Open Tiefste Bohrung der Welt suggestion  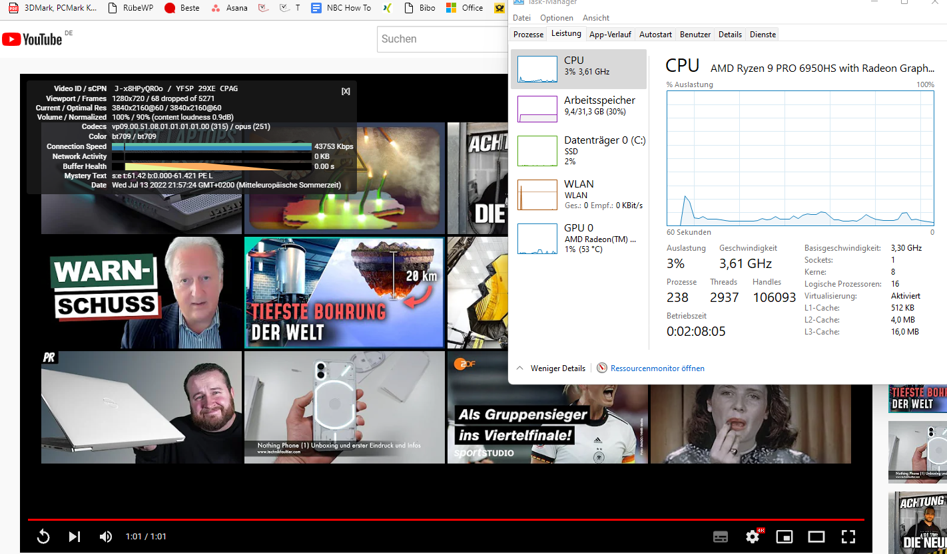pos(344,293)
